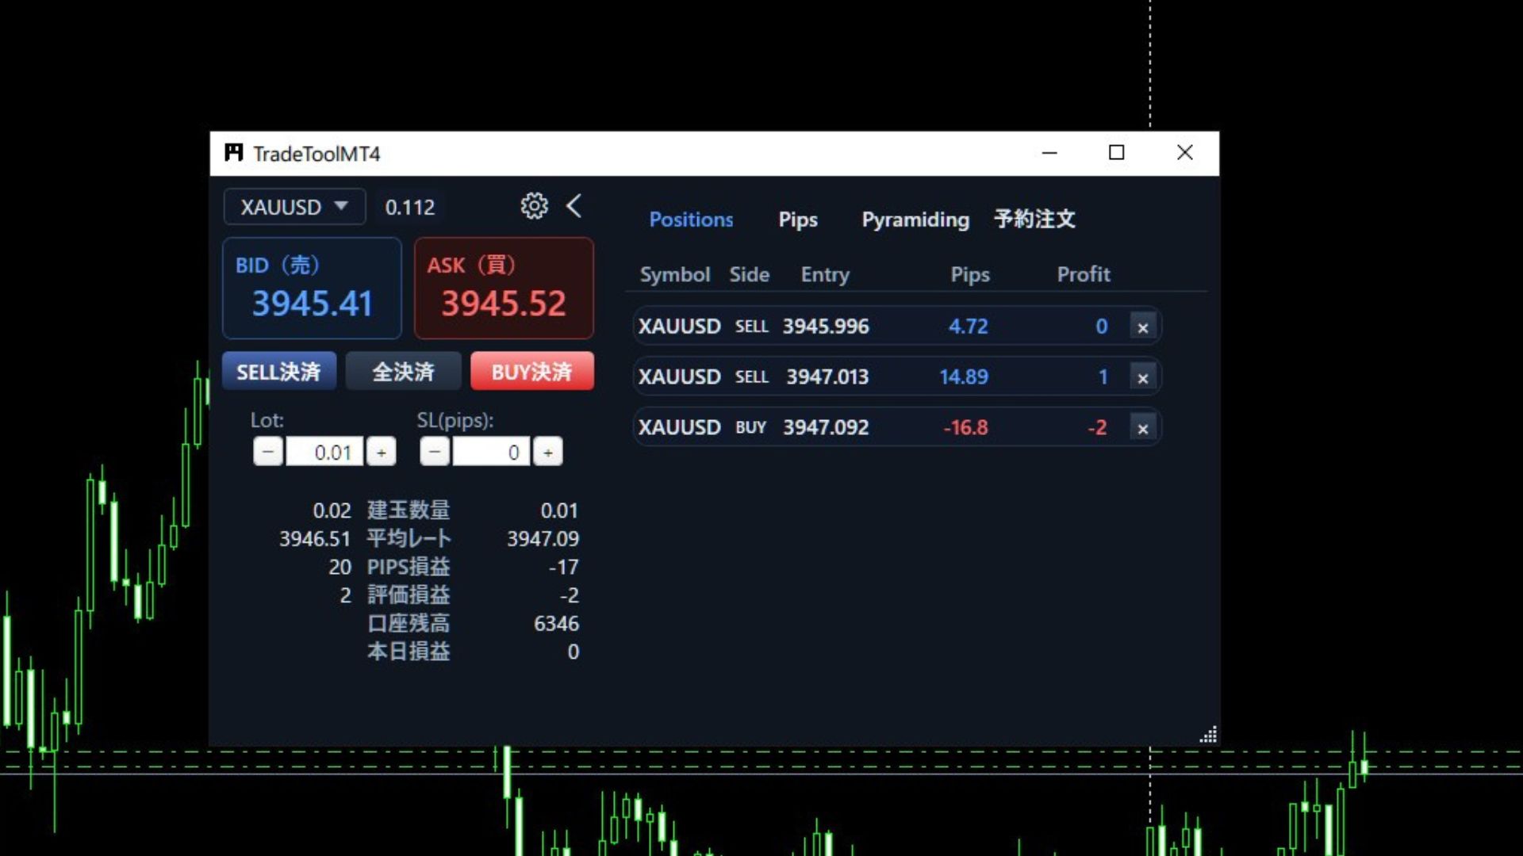This screenshot has height=856, width=1523.
Task: Switch to the Pips tab
Action: tap(797, 220)
